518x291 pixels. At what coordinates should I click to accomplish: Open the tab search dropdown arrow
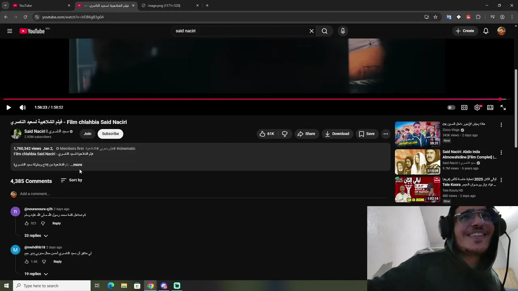5,6
